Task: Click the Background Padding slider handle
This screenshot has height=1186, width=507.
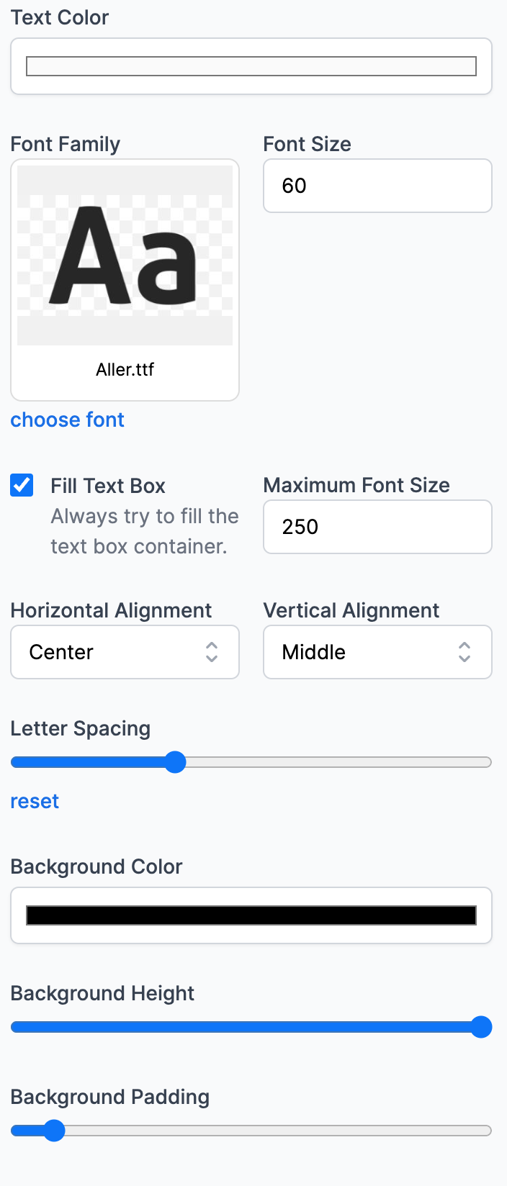Action: tap(54, 1131)
